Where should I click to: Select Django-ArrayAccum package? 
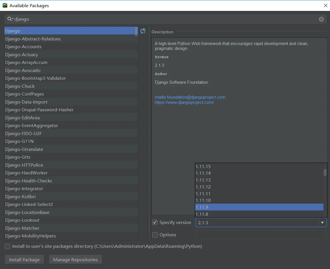pos(71,62)
